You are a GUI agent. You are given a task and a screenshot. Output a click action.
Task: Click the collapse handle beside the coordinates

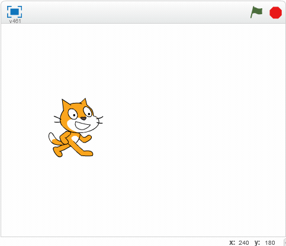[x=285, y=242]
